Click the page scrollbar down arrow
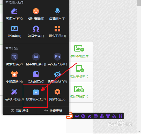 [x=139, y=131]
